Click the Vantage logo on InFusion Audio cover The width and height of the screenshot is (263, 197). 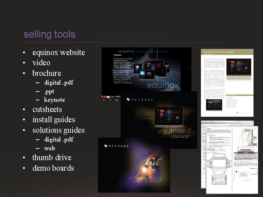tap(117, 146)
